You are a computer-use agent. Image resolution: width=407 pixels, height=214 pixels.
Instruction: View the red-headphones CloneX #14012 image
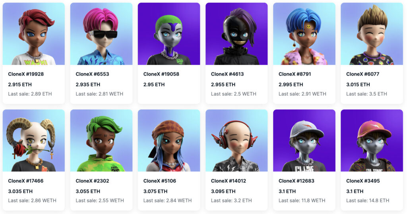236,140
